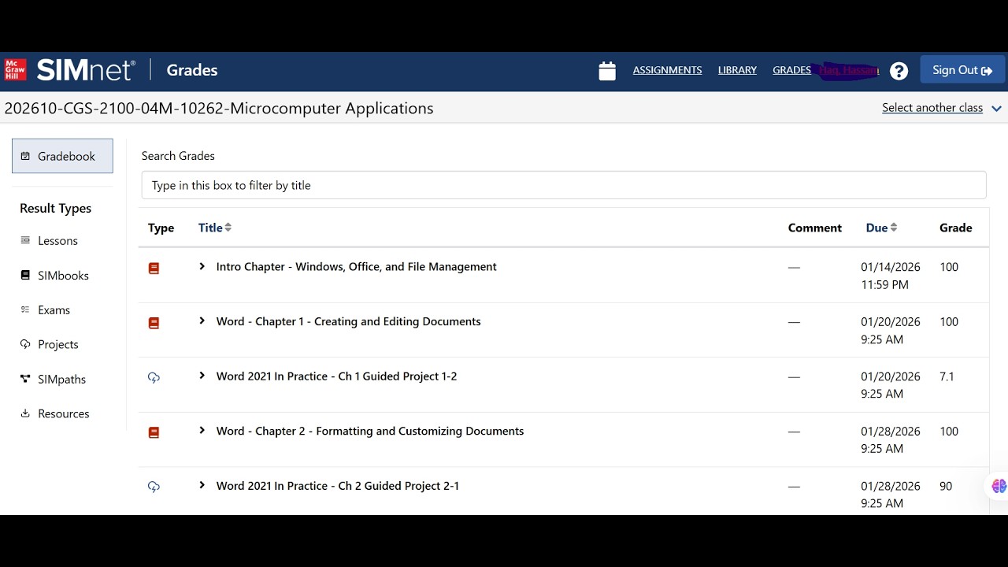Click the McGraw Hill logo
The height and width of the screenshot is (567, 1008).
coord(16,70)
